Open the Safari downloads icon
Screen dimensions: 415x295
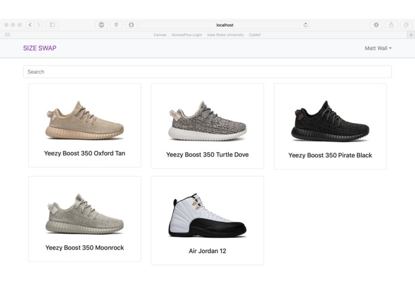(x=376, y=25)
